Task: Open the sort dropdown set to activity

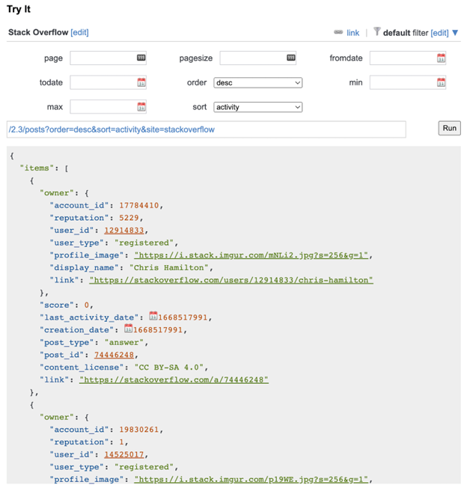Action: point(258,107)
